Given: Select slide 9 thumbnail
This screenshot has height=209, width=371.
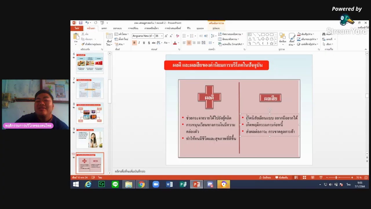Looking at the screenshot, I should (x=90, y=138).
